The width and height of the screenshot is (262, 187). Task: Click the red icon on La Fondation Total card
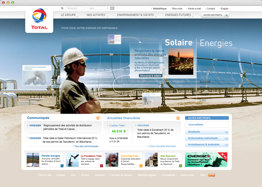(102, 166)
